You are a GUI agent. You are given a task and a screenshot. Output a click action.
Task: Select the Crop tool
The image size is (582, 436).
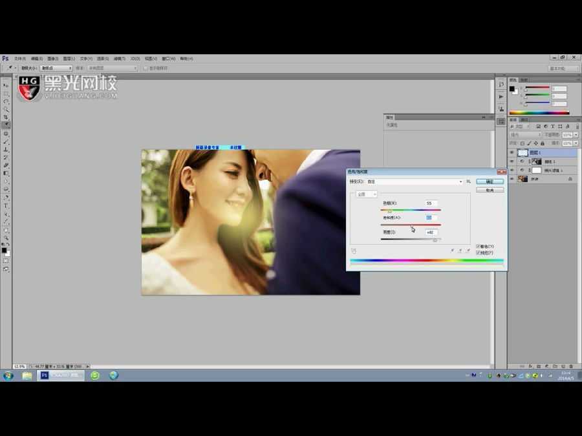coord(6,117)
